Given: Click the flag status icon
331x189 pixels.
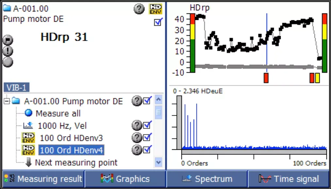Looking at the screenshot, I should point(8,40).
